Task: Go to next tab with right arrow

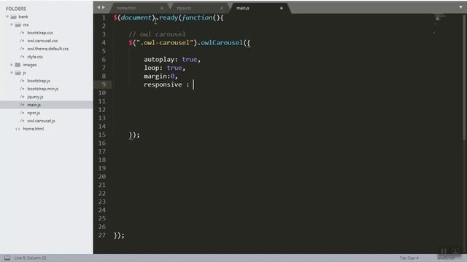Action: [104, 7]
